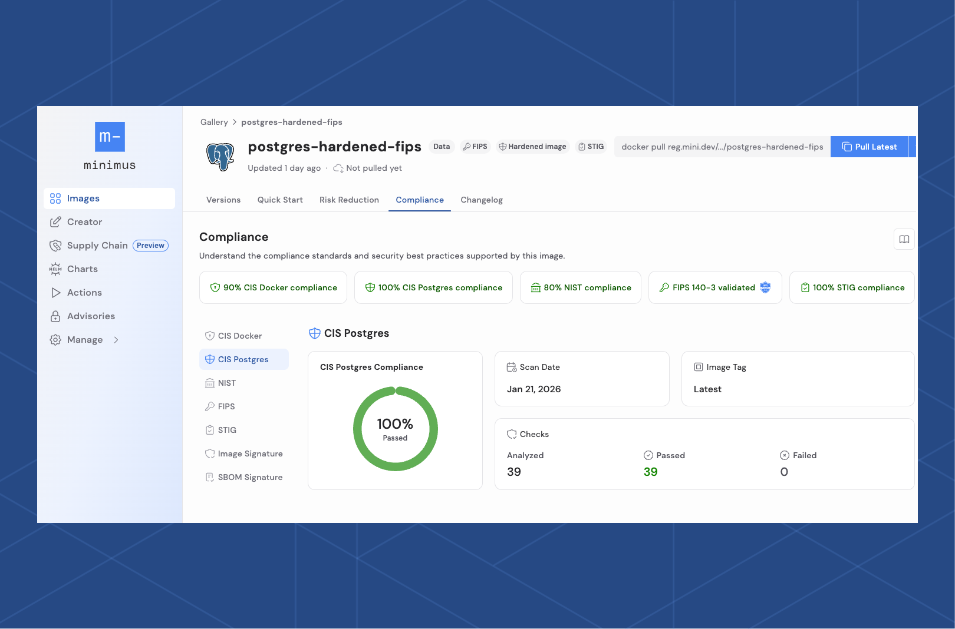Click the Manage gear icon
Viewport: 955px width, 629px height.
(x=55, y=340)
